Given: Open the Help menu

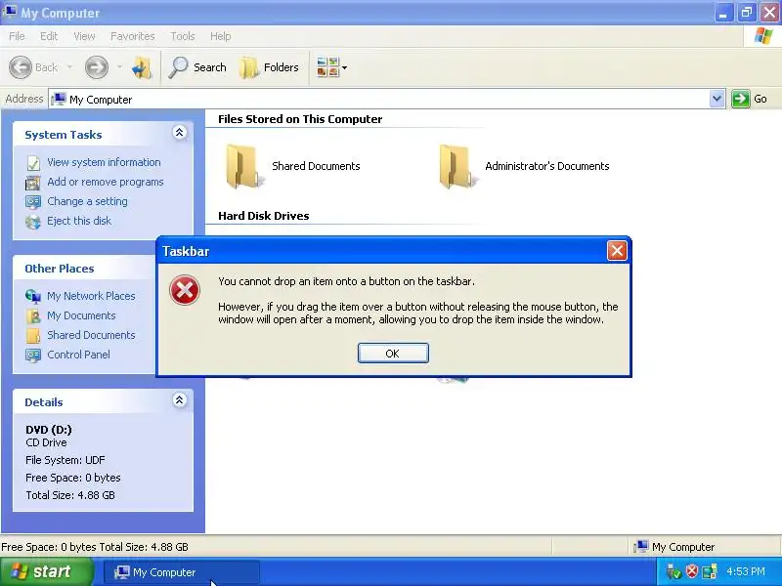Looking at the screenshot, I should pos(220,36).
